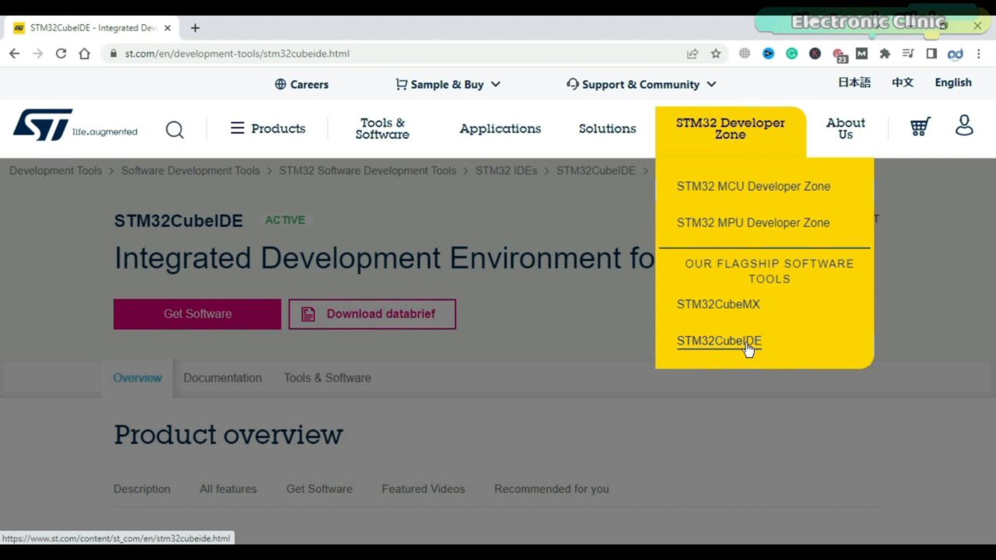Click the gray globe extension icon
The width and height of the screenshot is (996, 560).
[x=745, y=54]
